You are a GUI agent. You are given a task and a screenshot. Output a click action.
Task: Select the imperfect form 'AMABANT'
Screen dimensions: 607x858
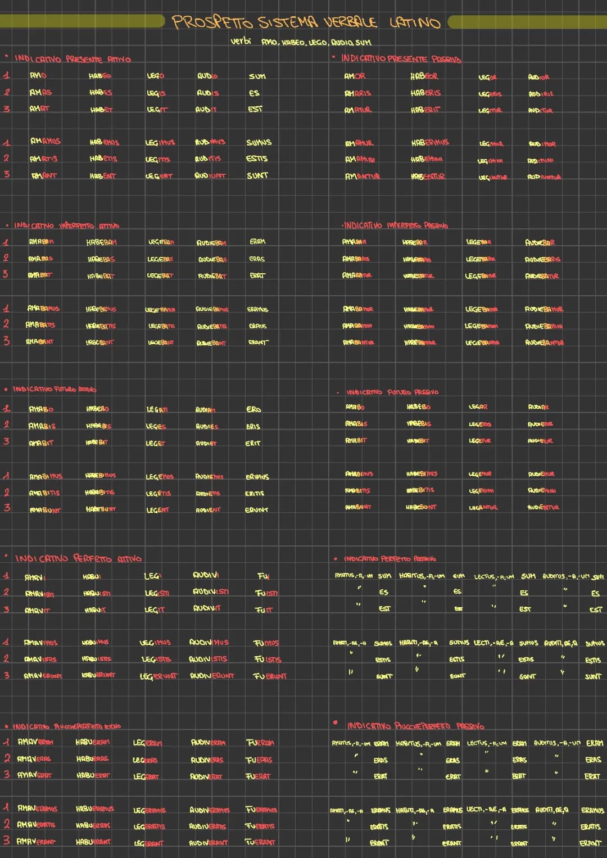coord(39,341)
